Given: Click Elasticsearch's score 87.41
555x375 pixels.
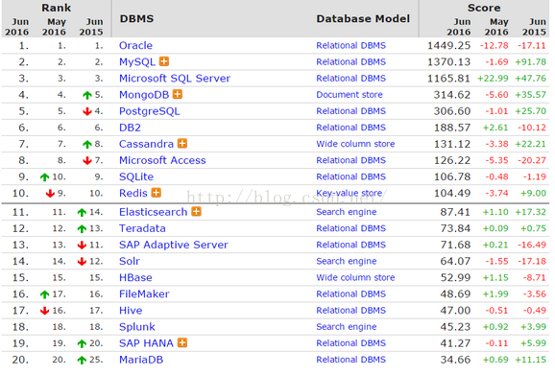Looking at the screenshot, I should click(x=455, y=212).
